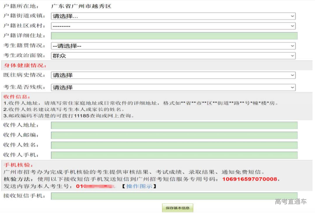Click the SMS service number 106916597070008

pos(249,179)
